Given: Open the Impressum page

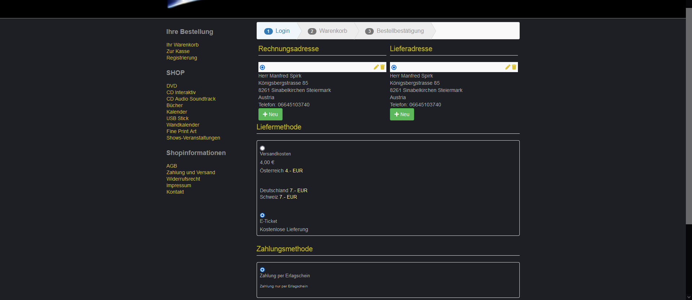Looking at the screenshot, I should [x=179, y=185].
